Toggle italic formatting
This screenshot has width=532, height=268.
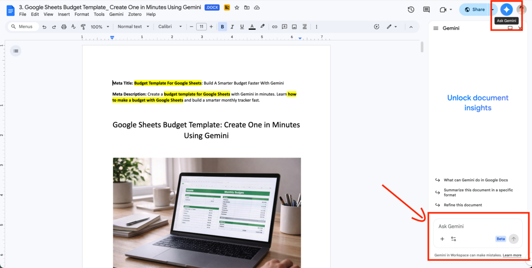232,27
